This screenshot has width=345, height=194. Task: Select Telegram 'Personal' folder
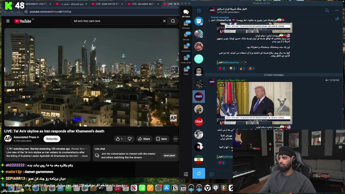click(x=186, y=25)
